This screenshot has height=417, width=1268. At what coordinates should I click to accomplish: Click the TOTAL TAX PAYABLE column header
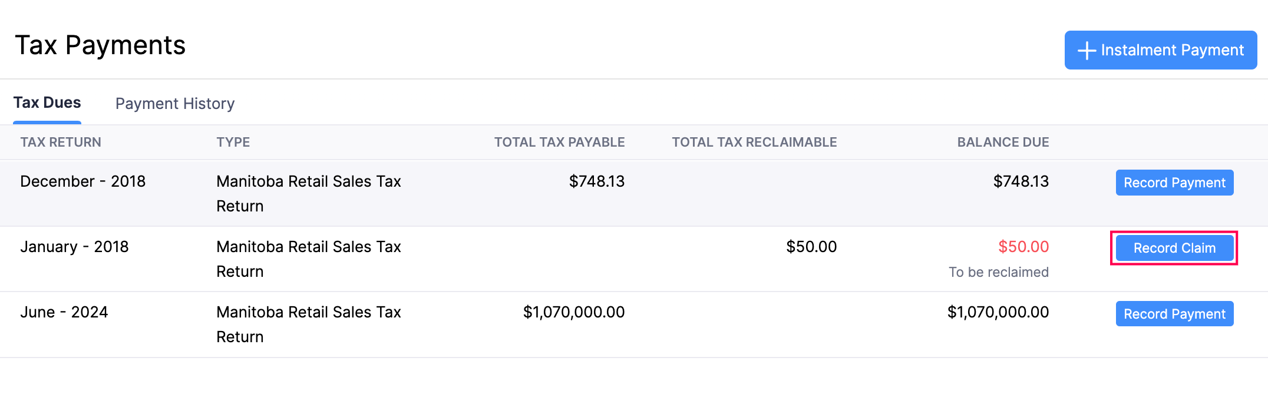point(559,142)
